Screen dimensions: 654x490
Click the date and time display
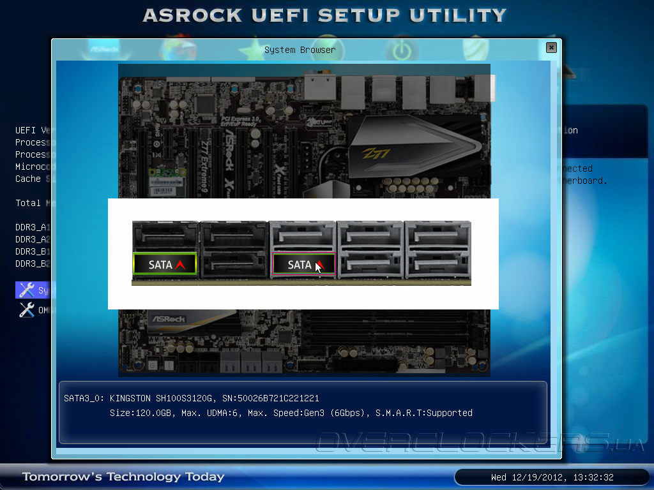552,477
